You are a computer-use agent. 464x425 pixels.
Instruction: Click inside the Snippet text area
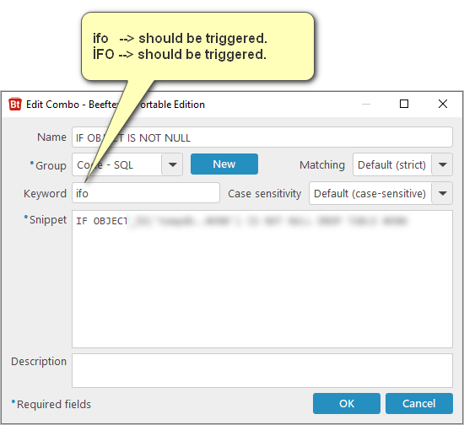(262, 279)
